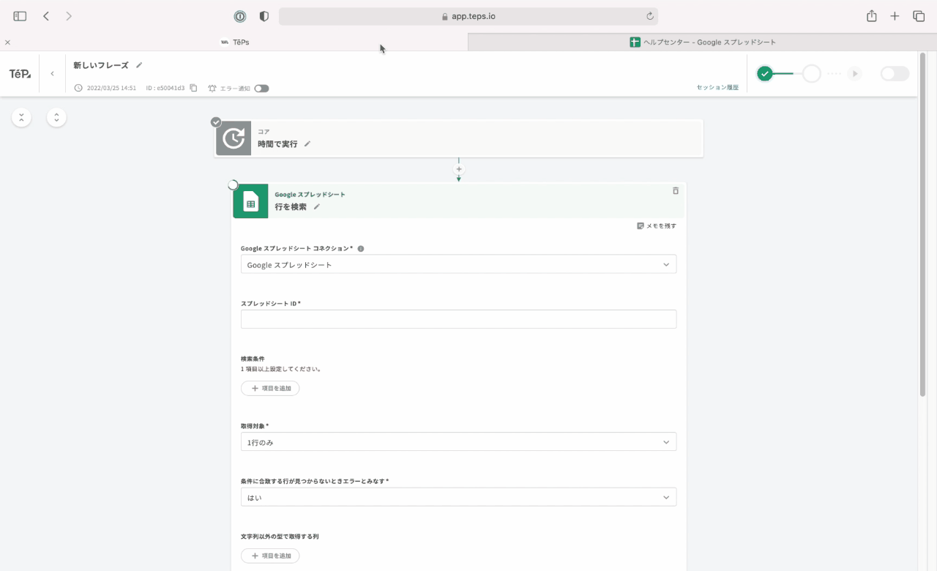Image resolution: width=937 pixels, height=571 pixels.
Task: Click the pencil icon beside 新しいフレーズ title
Action: click(x=139, y=65)
